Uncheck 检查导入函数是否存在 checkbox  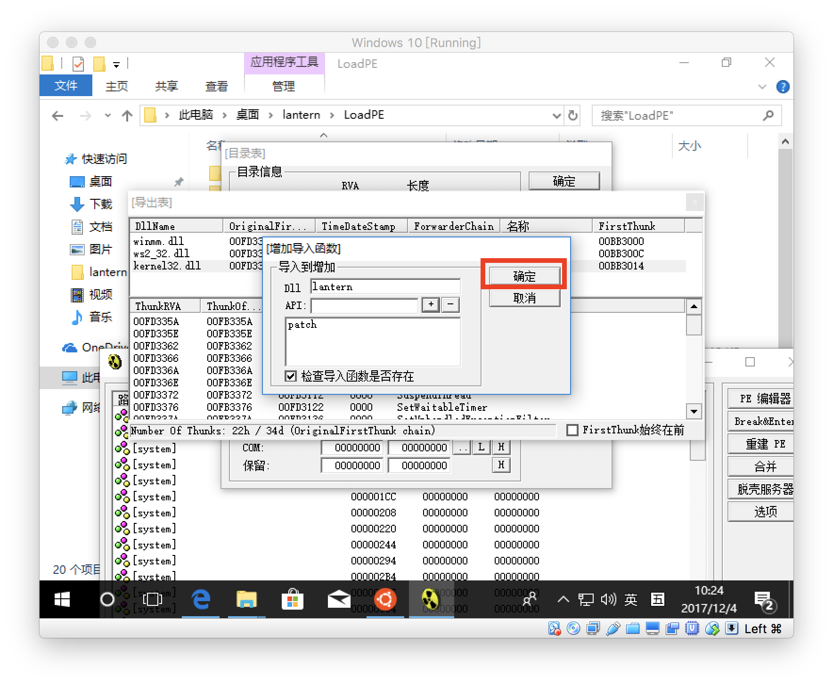pyautogui.click(x=291, y=376)
